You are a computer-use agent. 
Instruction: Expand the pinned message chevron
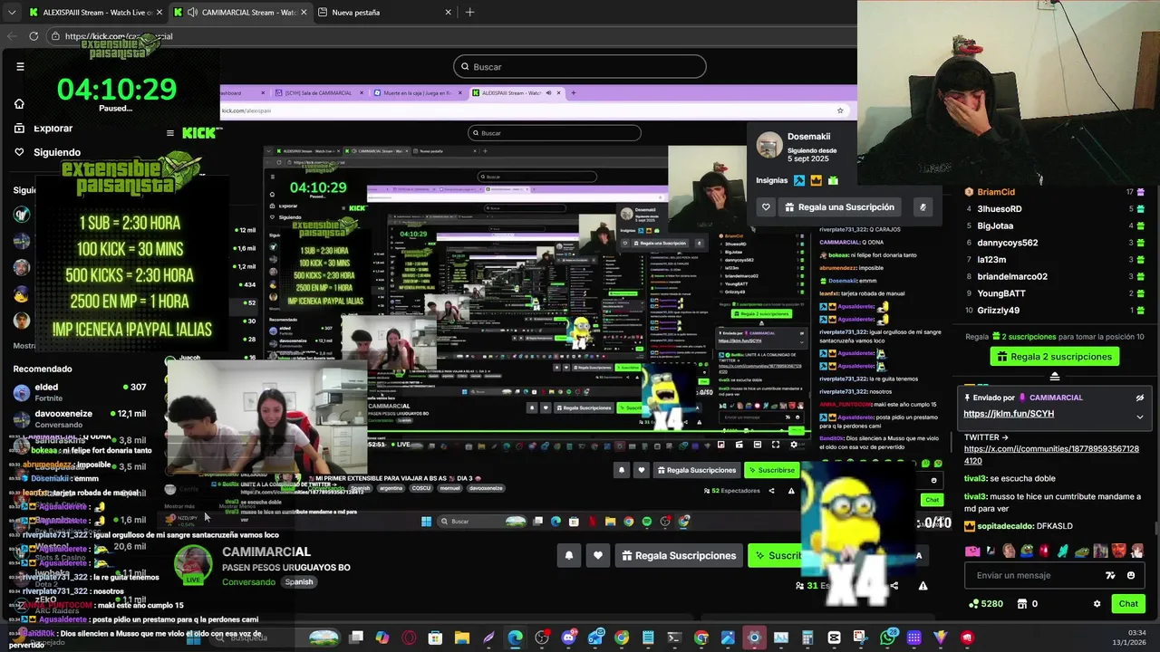[x=1139, y=417]
